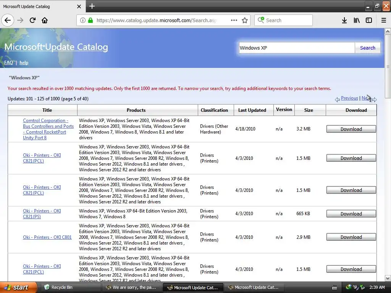This screenshot has width=391, height=293.
Task: Toggle the sidebar icon in toolbar
Action: pyautogui.click(x=369, y=20)
